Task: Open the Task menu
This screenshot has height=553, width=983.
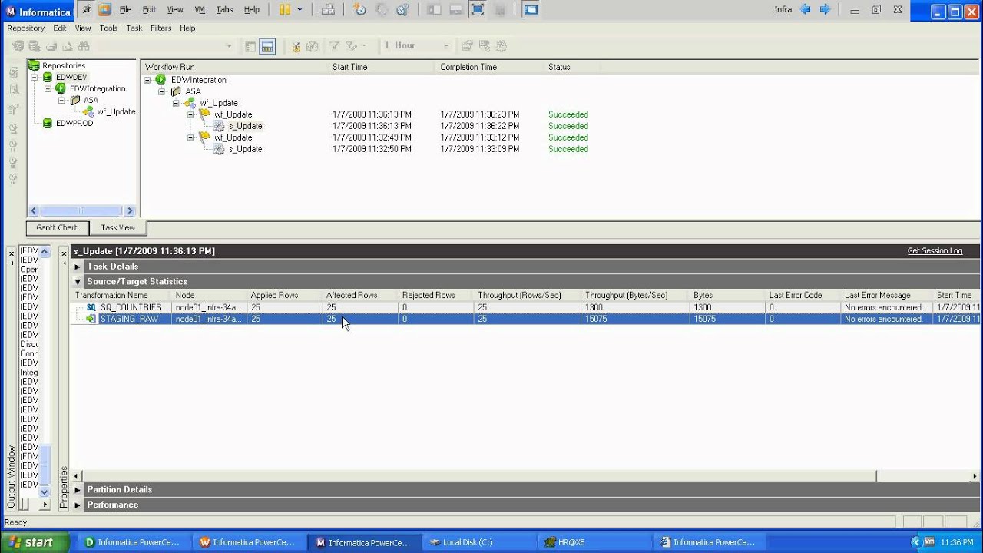Action: coord(134,28)
